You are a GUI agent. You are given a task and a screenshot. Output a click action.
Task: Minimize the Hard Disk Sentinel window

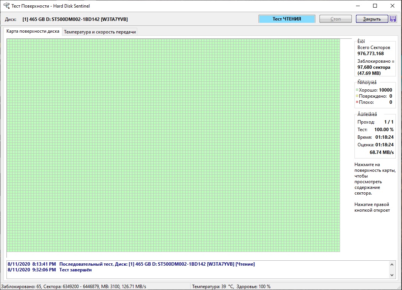pyautogui.click(x=358, y=6)
